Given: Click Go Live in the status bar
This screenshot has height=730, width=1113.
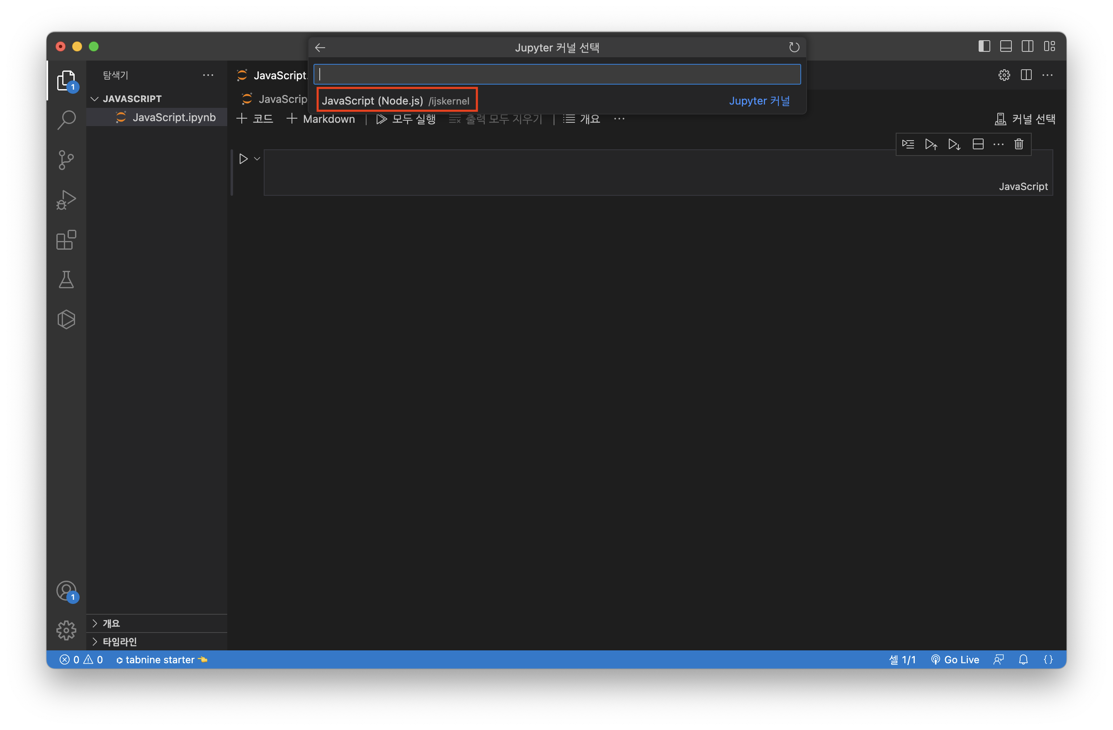Looking at the screenshot, I should (x=955, y=659).
